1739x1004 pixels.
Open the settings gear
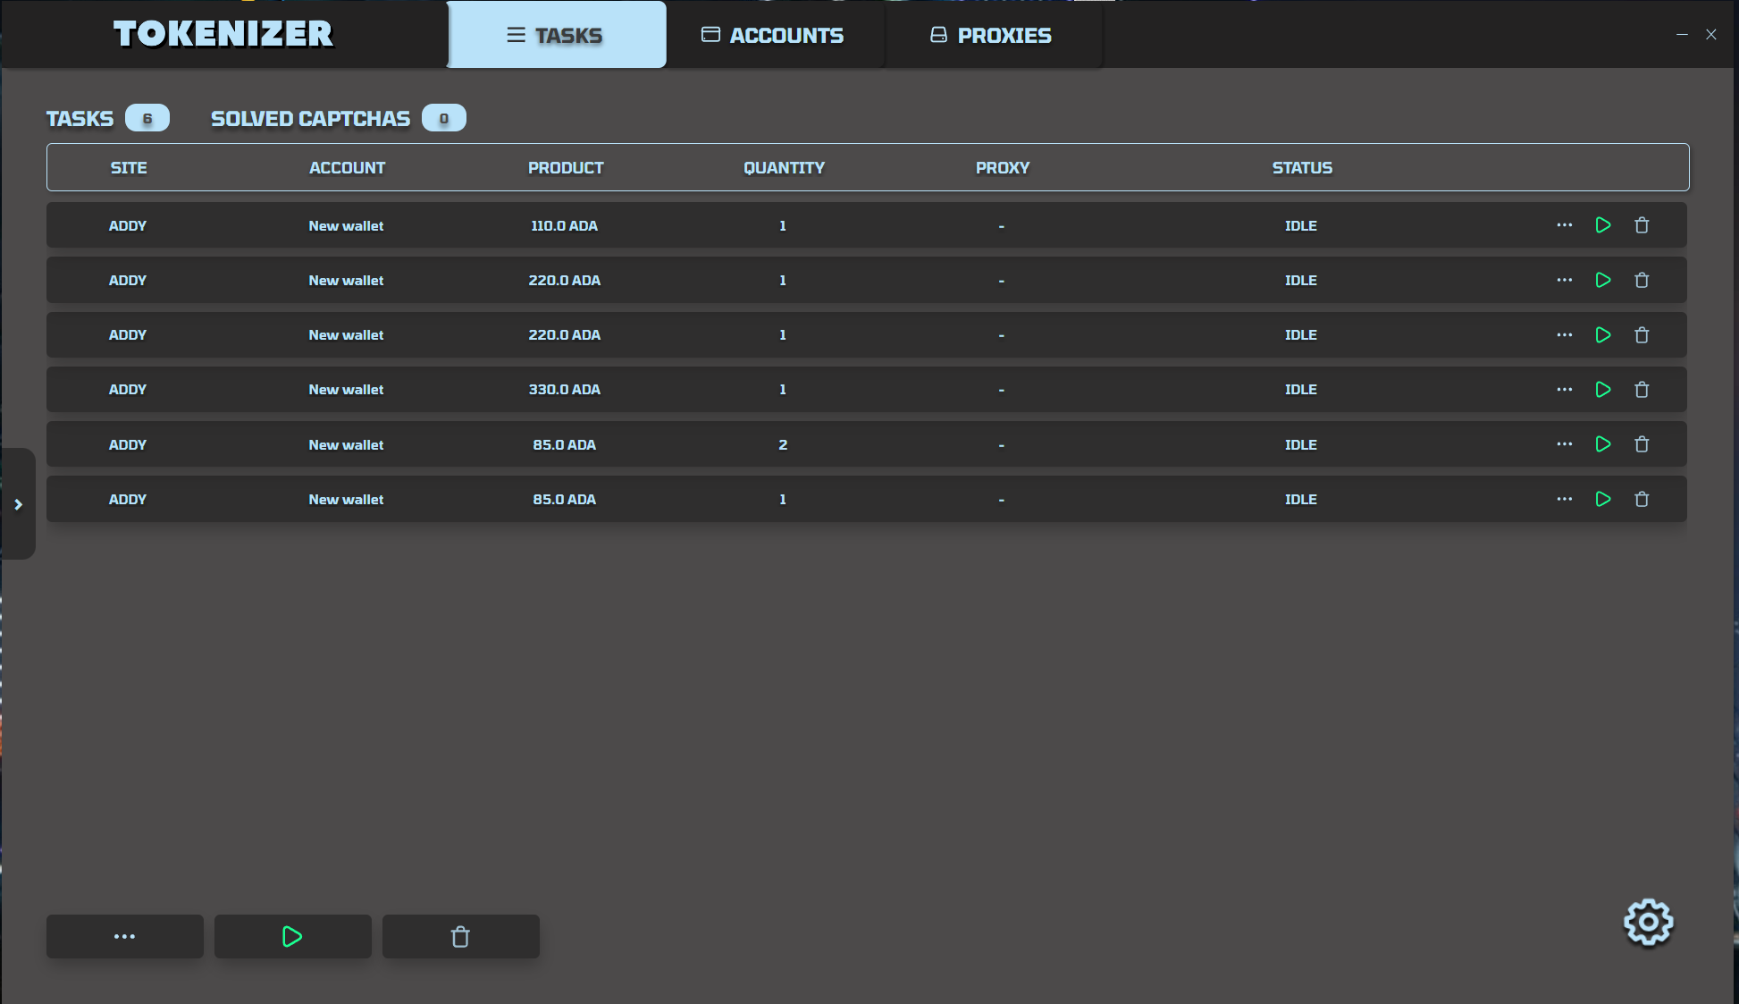(1648, 922)
